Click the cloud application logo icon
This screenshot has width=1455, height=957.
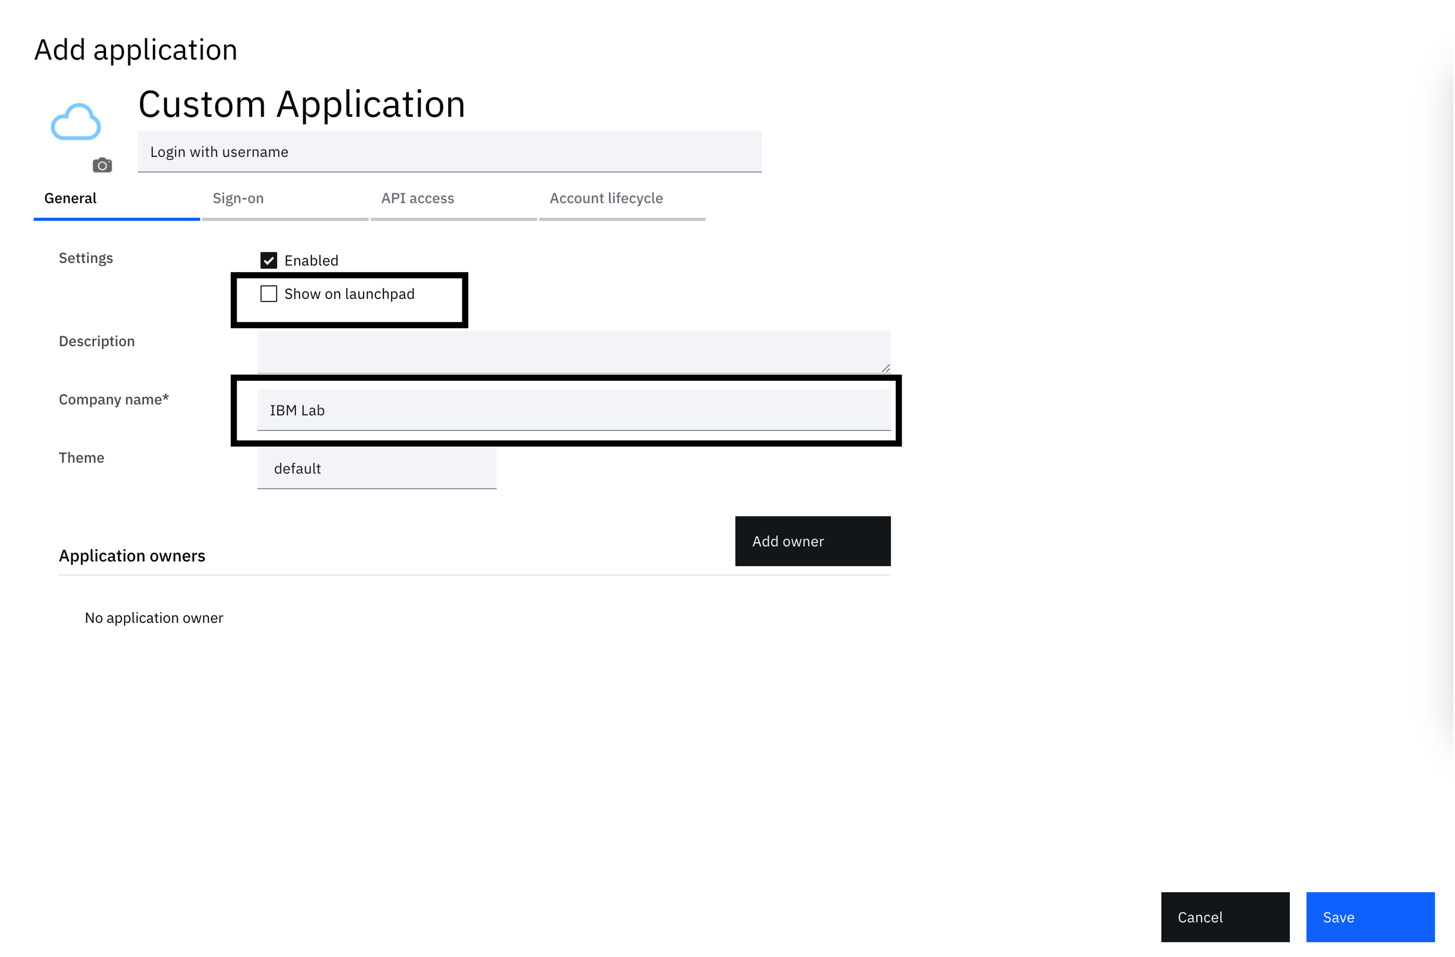[x=76, y=122]
